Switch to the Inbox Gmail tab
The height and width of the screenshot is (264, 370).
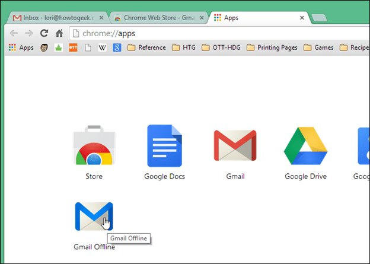pyautogui.click(x=57, y=18)
